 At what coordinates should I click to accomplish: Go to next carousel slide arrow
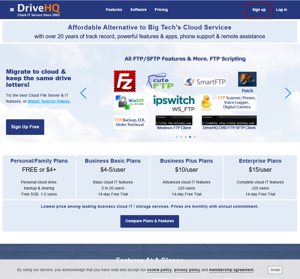(x=288, y=93)
